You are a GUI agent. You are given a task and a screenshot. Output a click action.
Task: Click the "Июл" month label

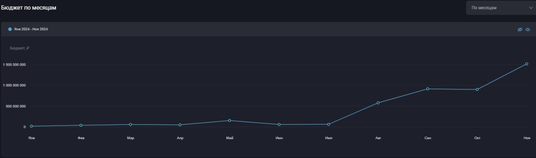[x=329, y=138]
